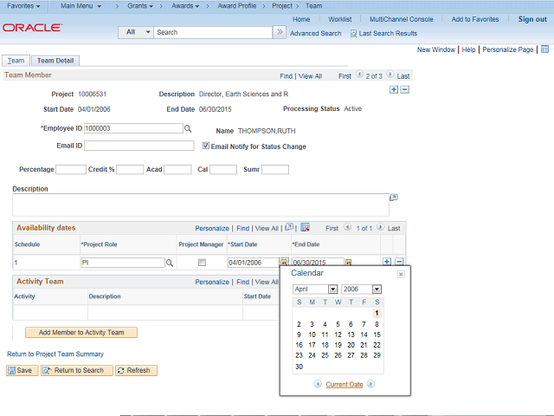Toggle Email Notify for Status Change
This screenshot has height=416, width=554.
(205, 146)
